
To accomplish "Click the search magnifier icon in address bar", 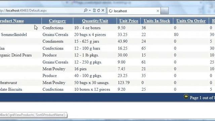I will [86, 10].
